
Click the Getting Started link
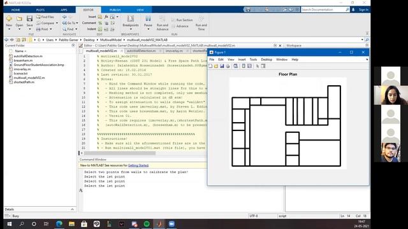tap(138, 165)
